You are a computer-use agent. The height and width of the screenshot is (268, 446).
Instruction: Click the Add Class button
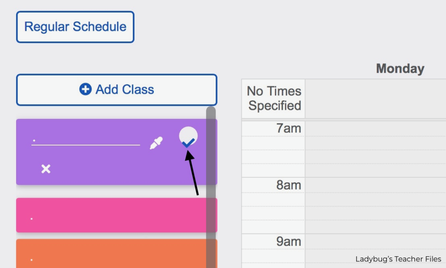[117, 90]
